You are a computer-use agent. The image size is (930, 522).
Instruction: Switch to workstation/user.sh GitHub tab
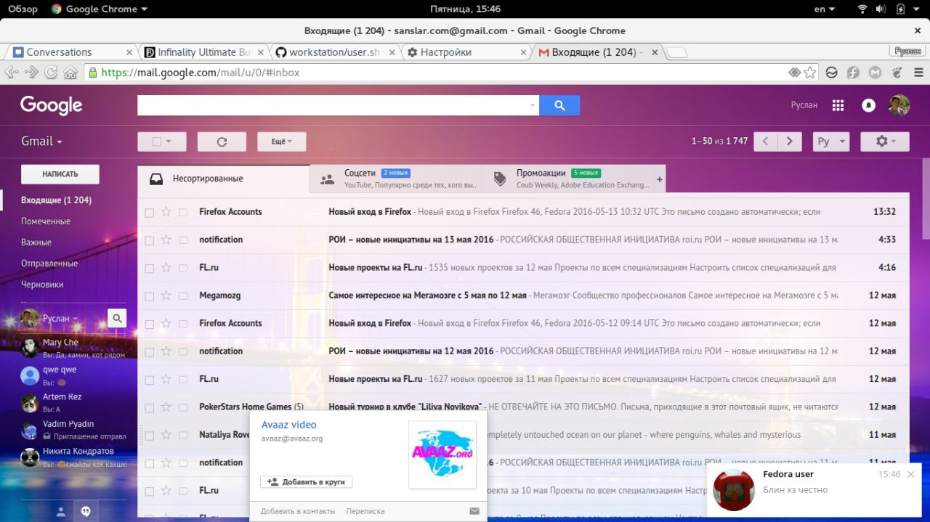point(335,52)
